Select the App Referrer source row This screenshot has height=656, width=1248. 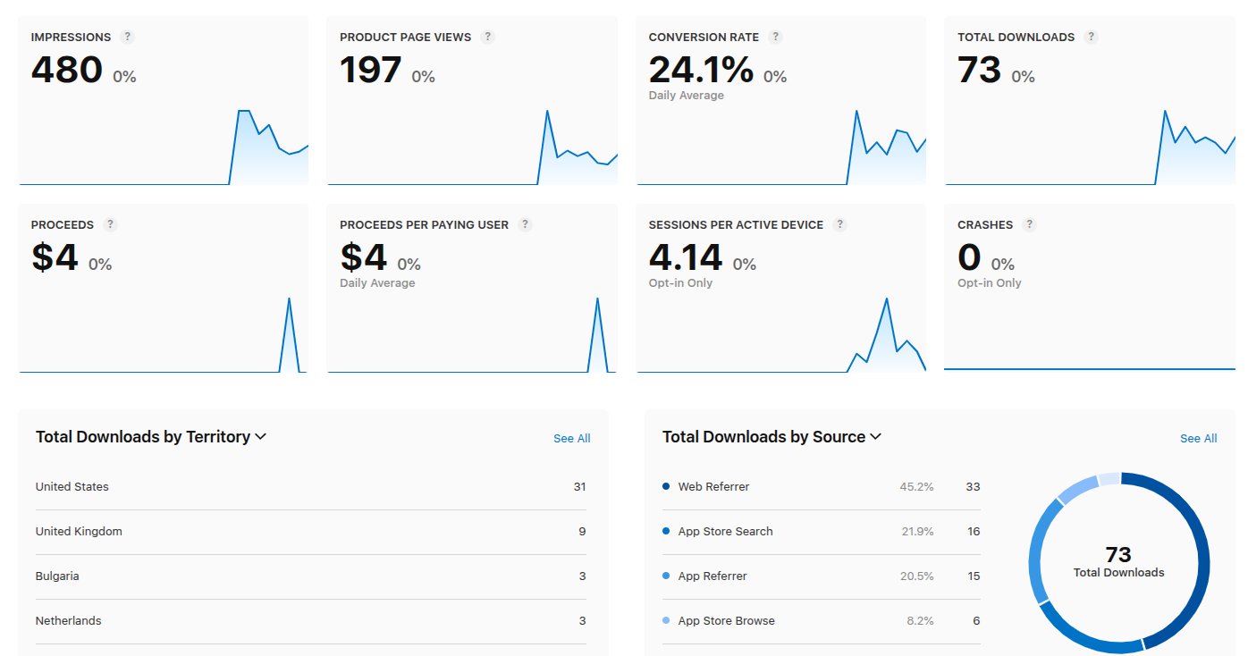click(822, 576)
